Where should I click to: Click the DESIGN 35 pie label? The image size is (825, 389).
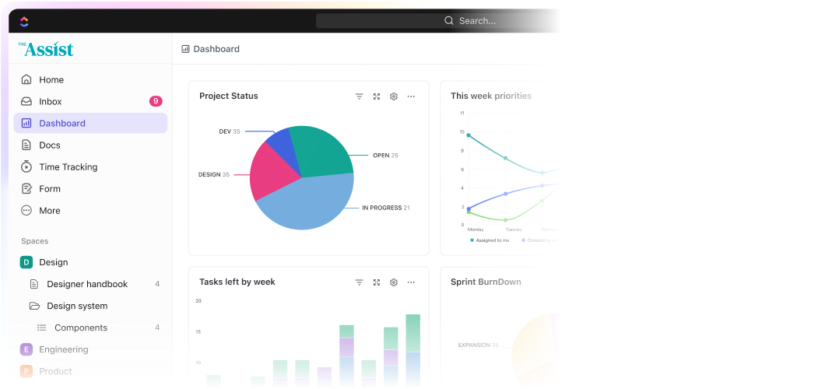213,174
